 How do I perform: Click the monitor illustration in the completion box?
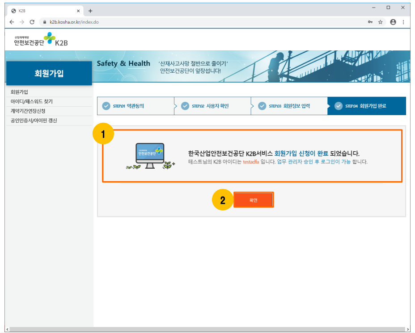click(150, 156)
